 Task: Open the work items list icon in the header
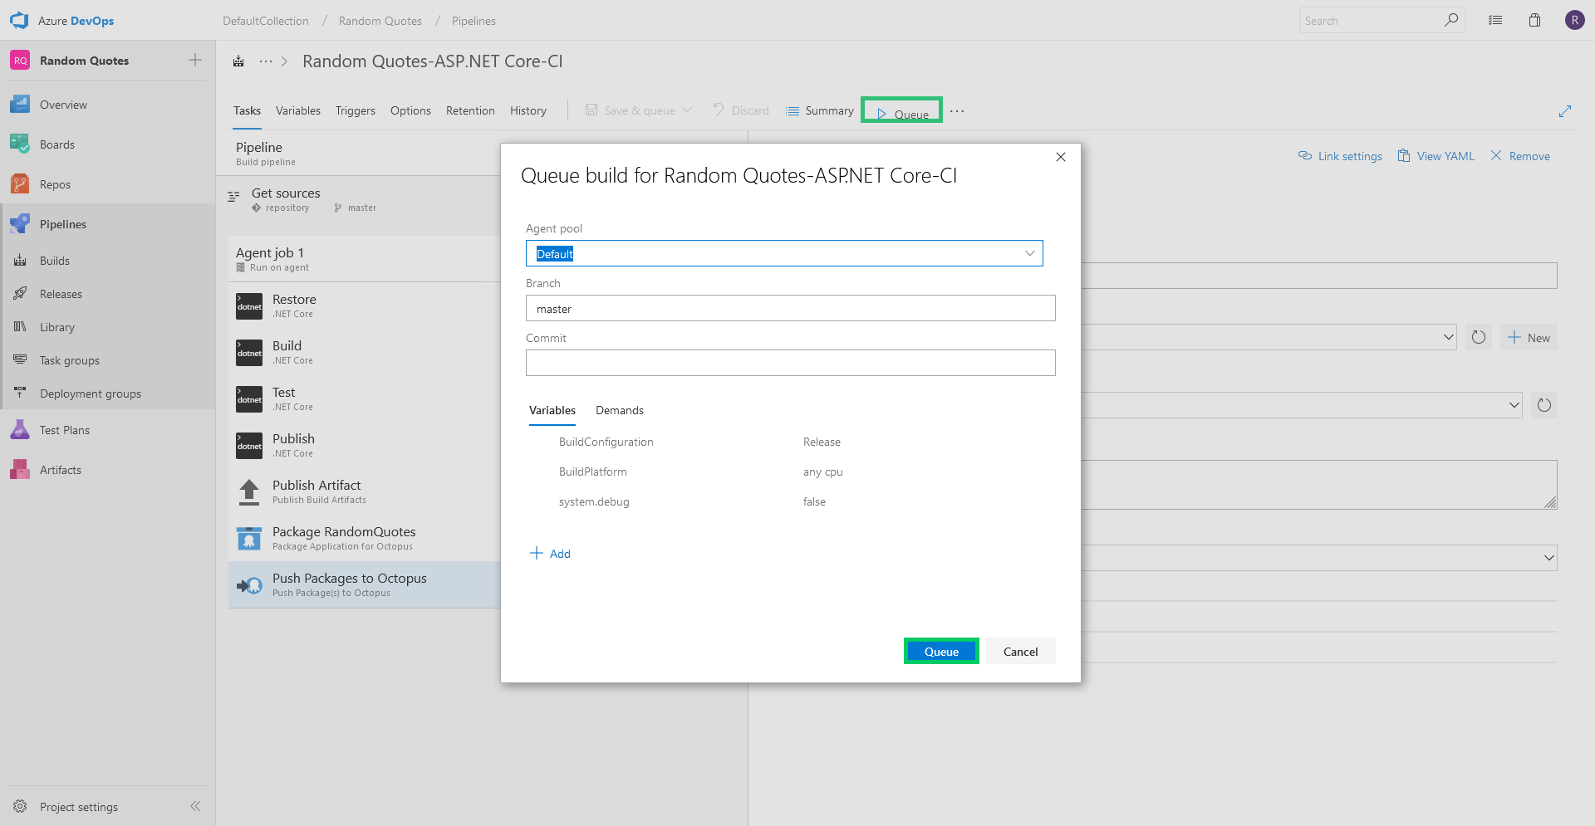[1495, 20]
